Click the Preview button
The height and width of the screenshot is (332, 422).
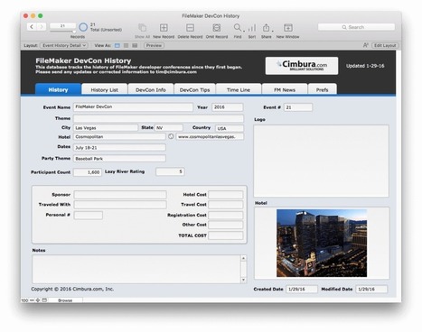pos(154,45)
